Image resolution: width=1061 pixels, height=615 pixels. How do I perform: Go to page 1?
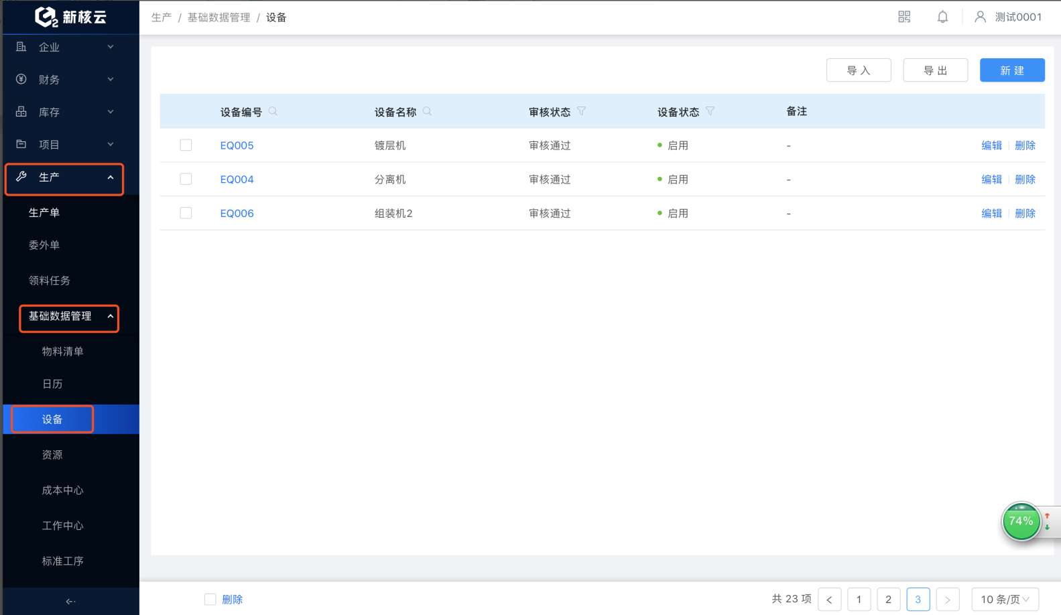[x=859, y=599]
